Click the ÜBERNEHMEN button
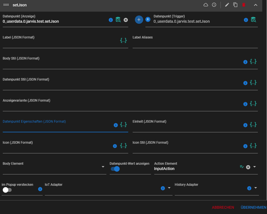 coord(253,207)
